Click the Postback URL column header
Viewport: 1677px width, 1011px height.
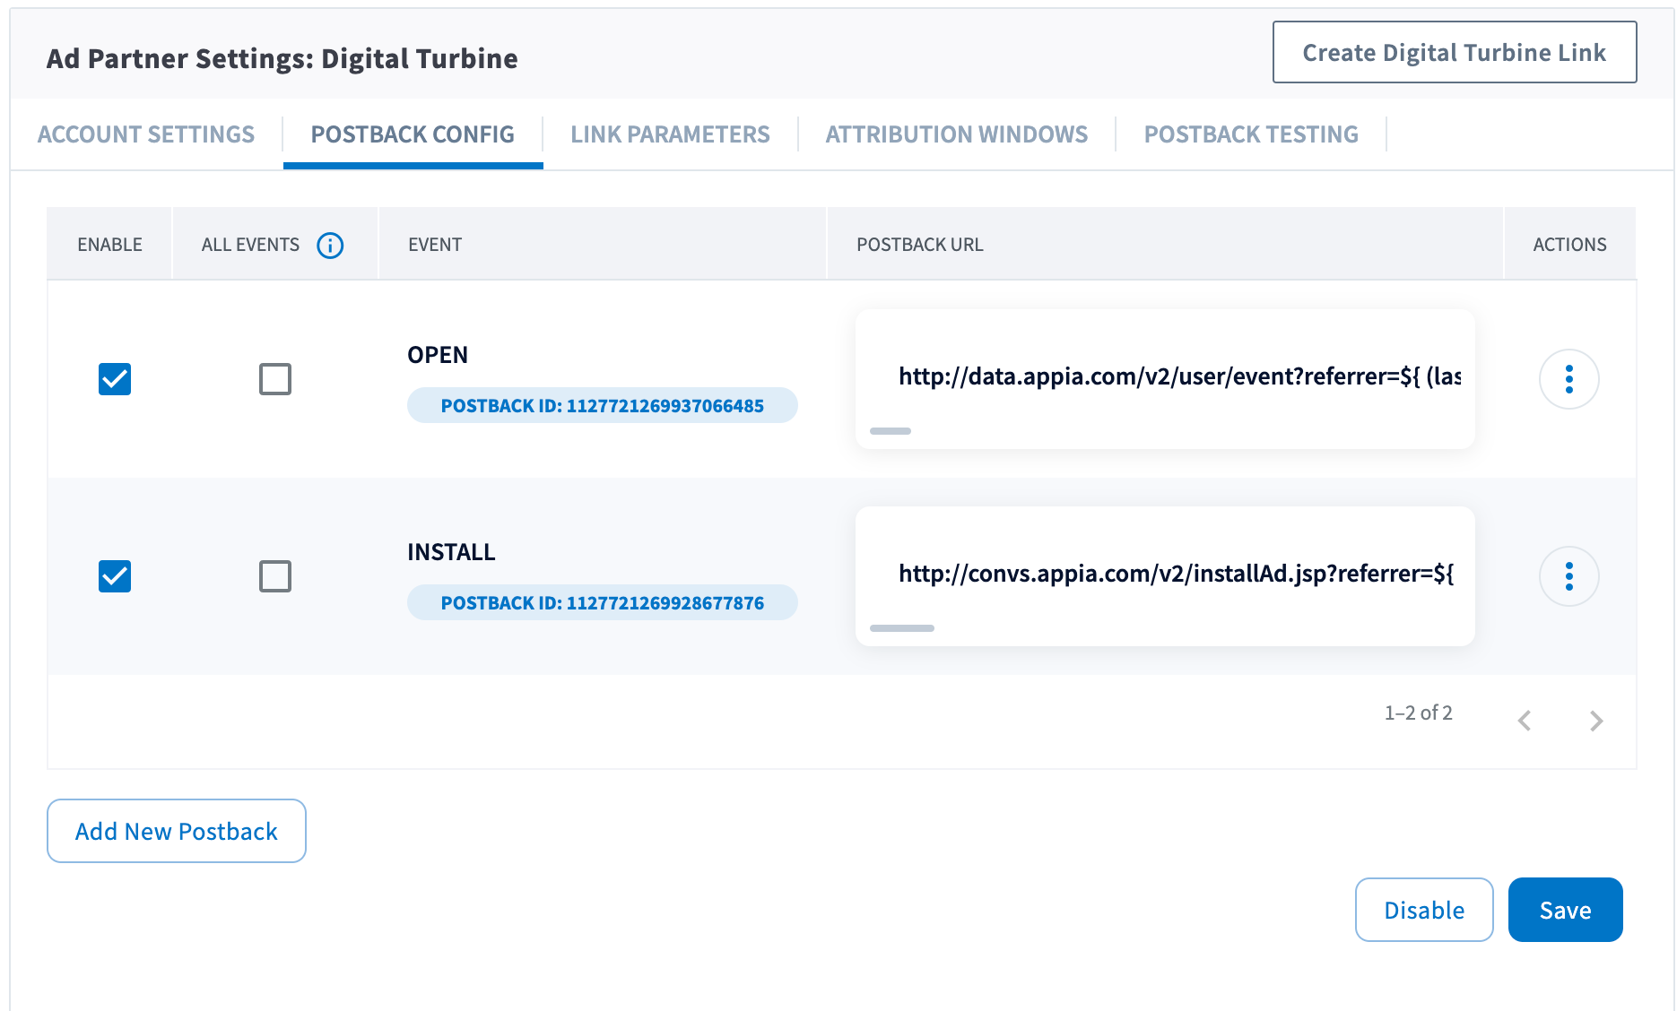920,245
